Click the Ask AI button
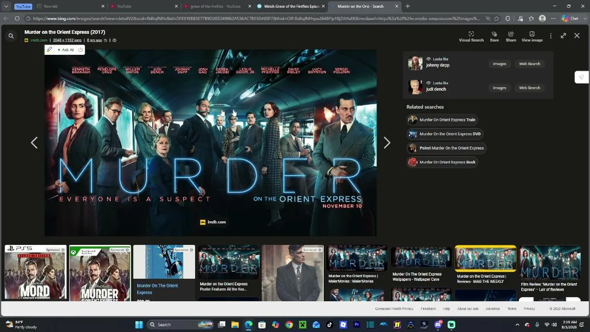Image resolution: width=590 pixels, height=332 pixels. [x=65, y=50]
